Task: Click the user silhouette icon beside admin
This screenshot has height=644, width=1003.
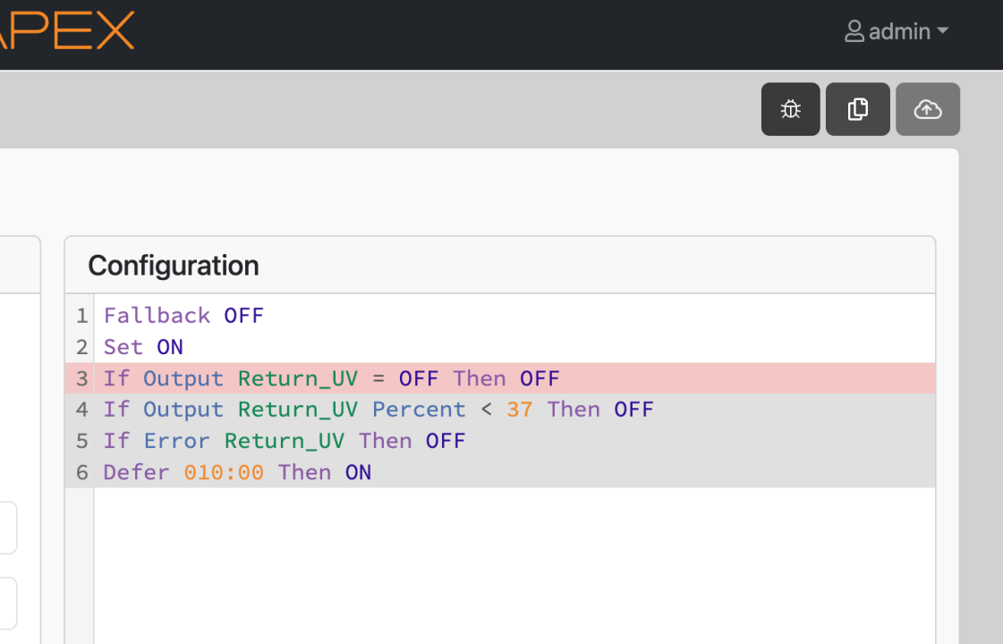Action: tap(854, 31)
